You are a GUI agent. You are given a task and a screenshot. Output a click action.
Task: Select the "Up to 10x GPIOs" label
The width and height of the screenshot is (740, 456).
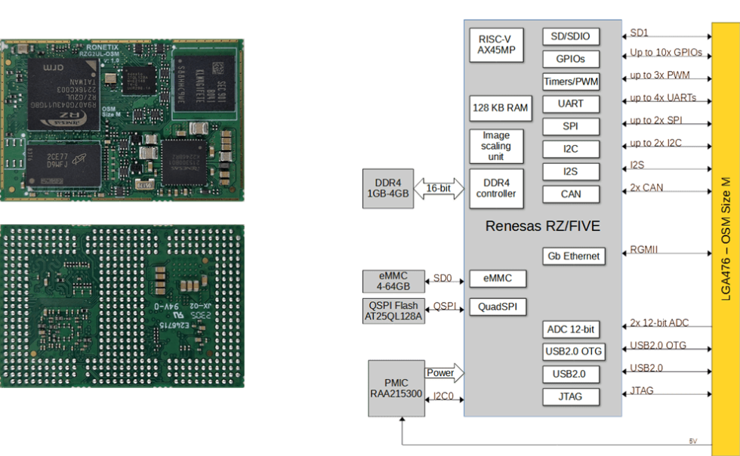click(x=666, y=52)
